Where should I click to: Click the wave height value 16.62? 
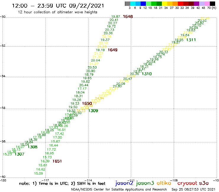pyautogui.click(x=41, y=170)
